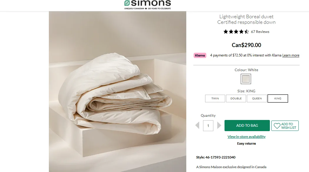Click the Lightweight Boreal duvet title
Image resolution: width=309 pixels, height=172 pixels.
point(247,17)
